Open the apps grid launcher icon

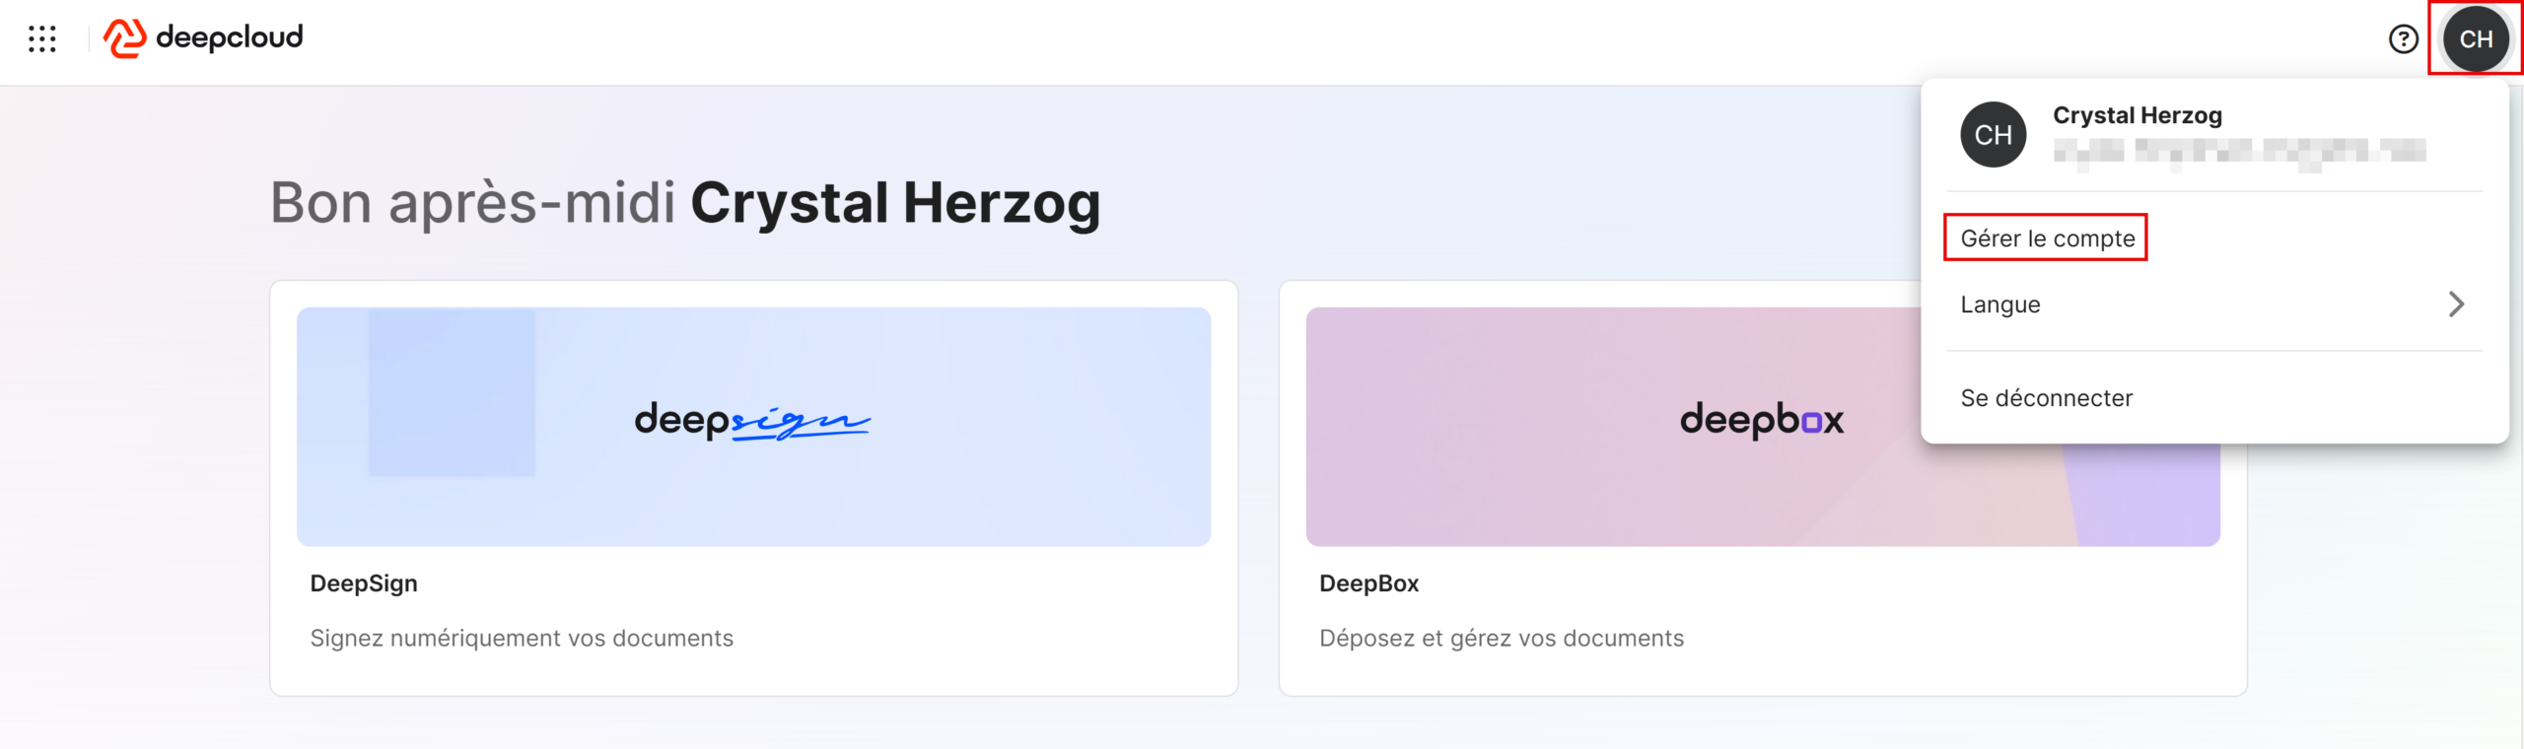[x=42, y=38]
